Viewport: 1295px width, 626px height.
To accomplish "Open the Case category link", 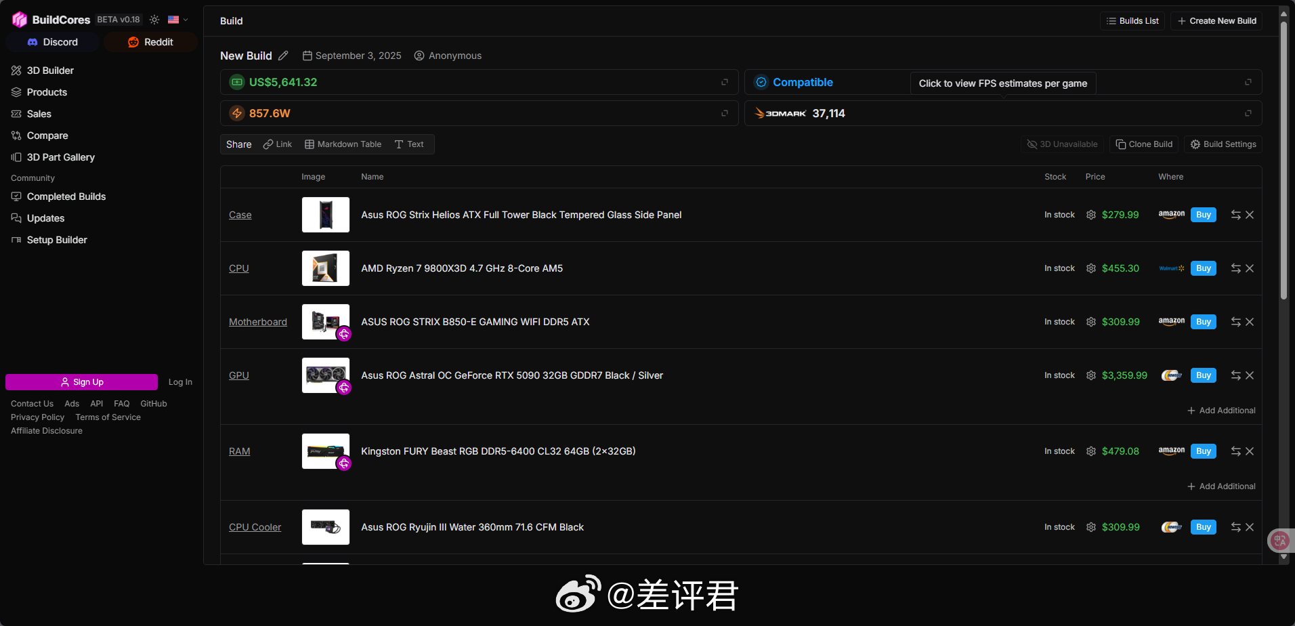I will (x=240, y=215).
